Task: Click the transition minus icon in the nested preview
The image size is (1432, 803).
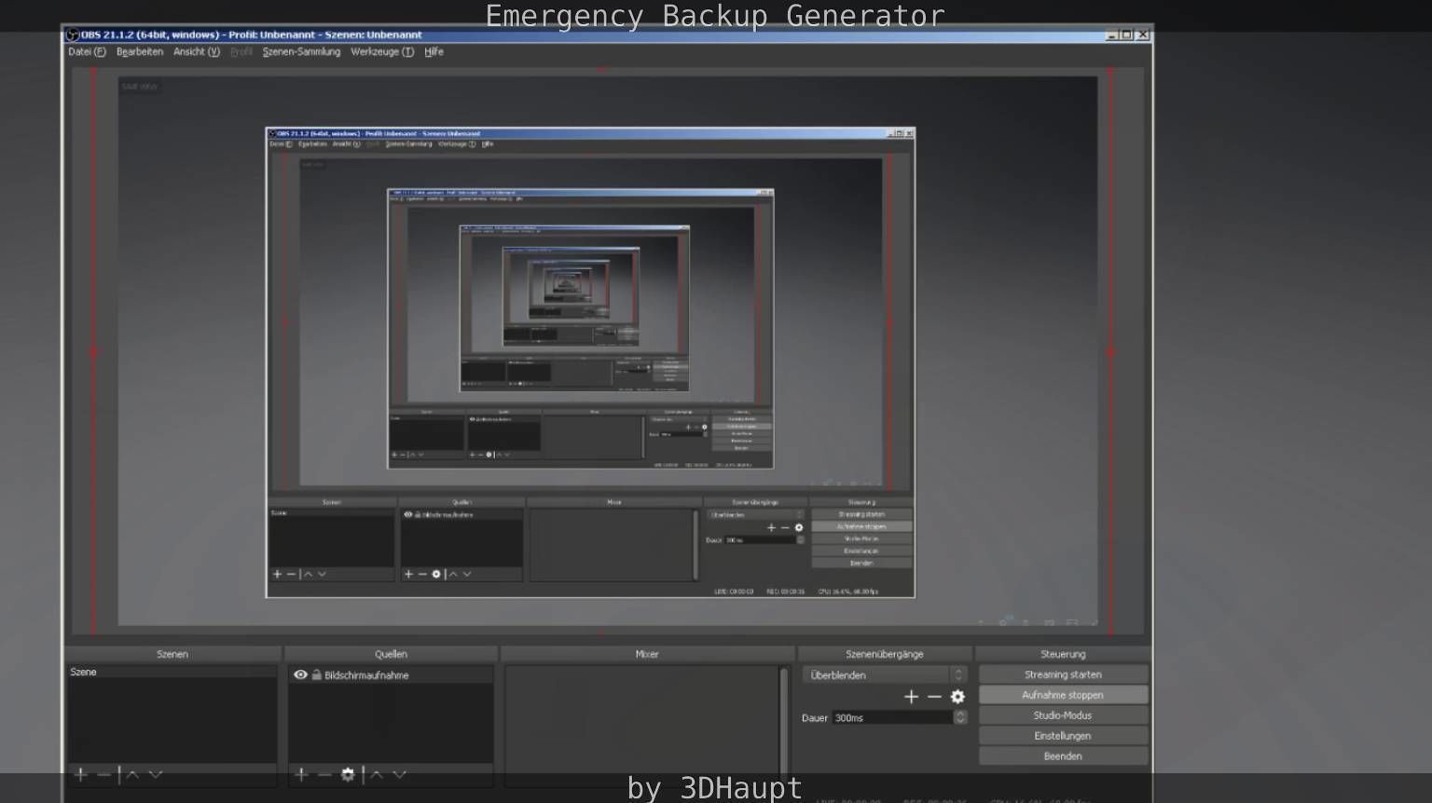Action: pos(785,527)
